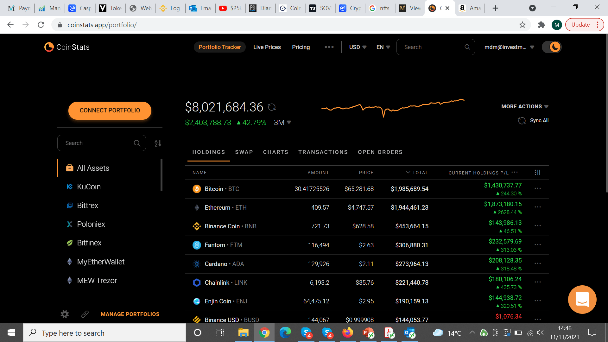608x342 pixels.
Task: Switch to the Open Orders tab
Action: 380,152
